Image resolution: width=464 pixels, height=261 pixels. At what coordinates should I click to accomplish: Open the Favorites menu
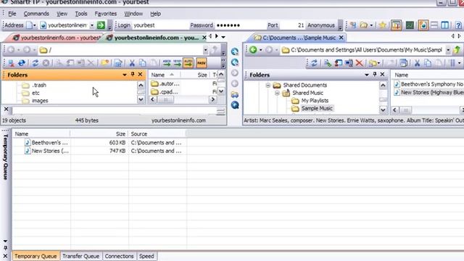[x=106, y=14]
